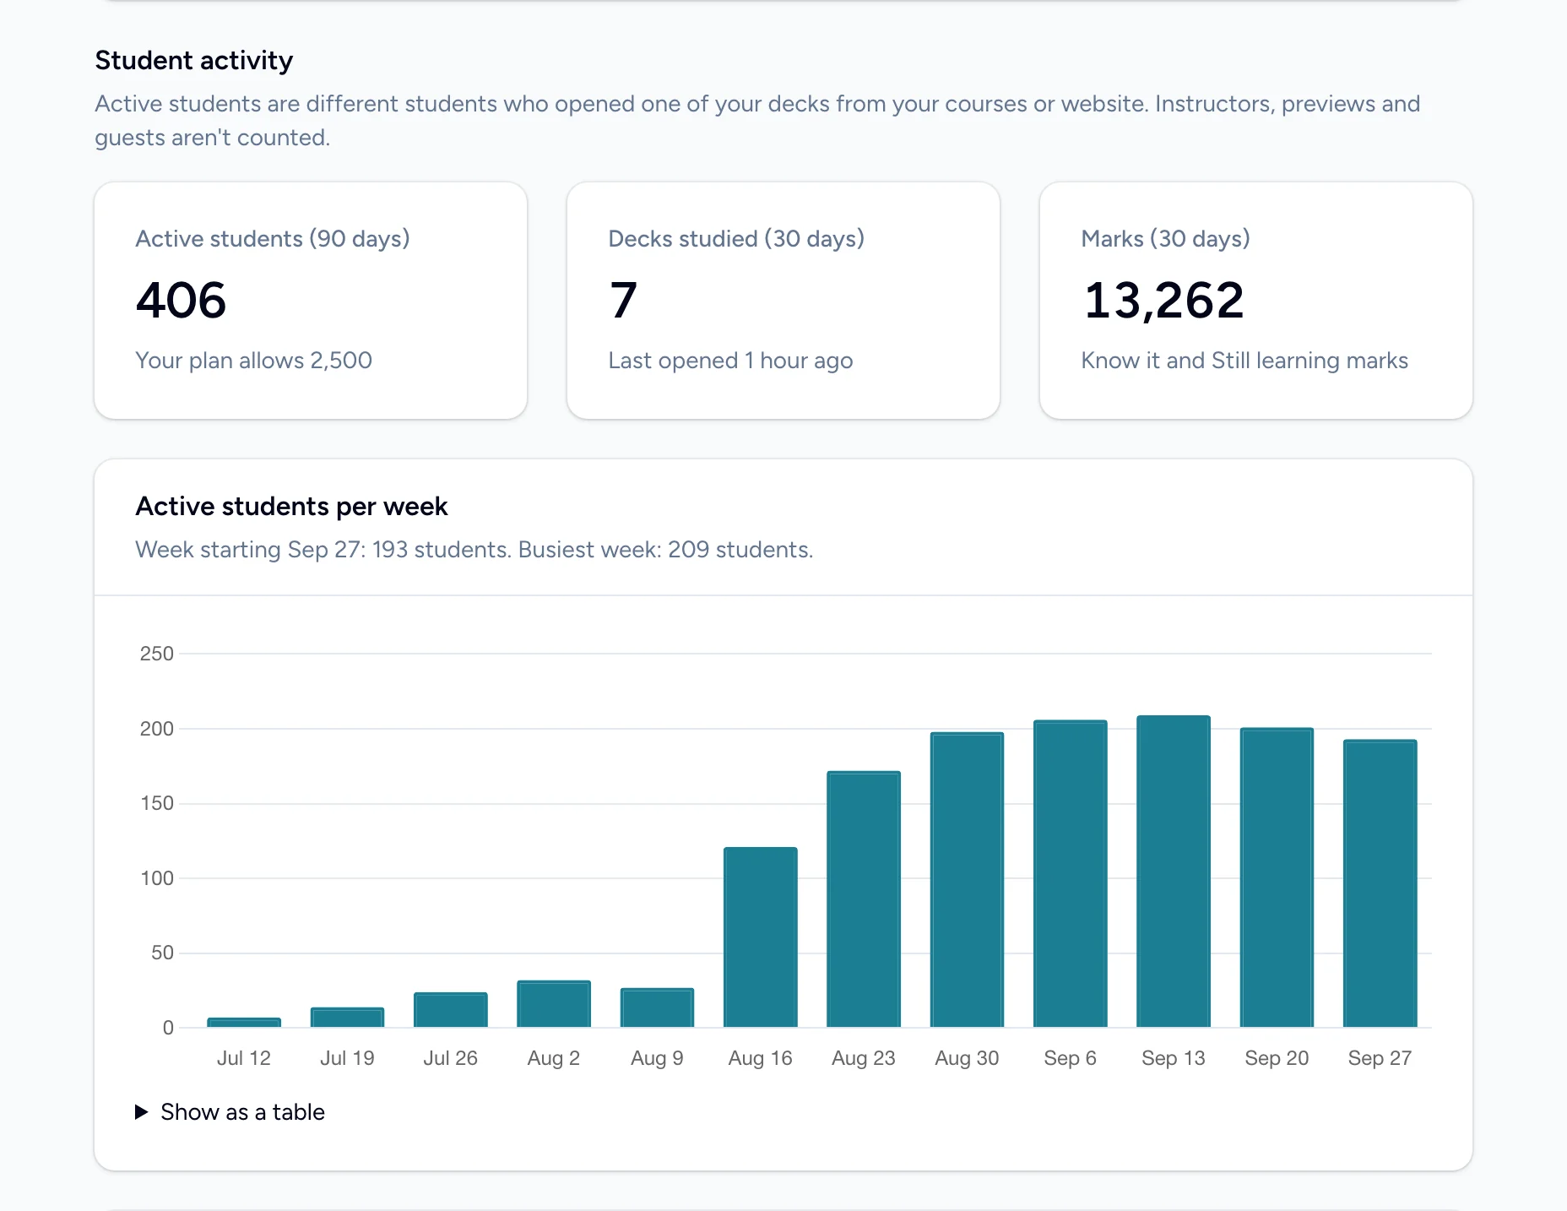Click "Know it and Still learning marks"

coord(1244,361)
